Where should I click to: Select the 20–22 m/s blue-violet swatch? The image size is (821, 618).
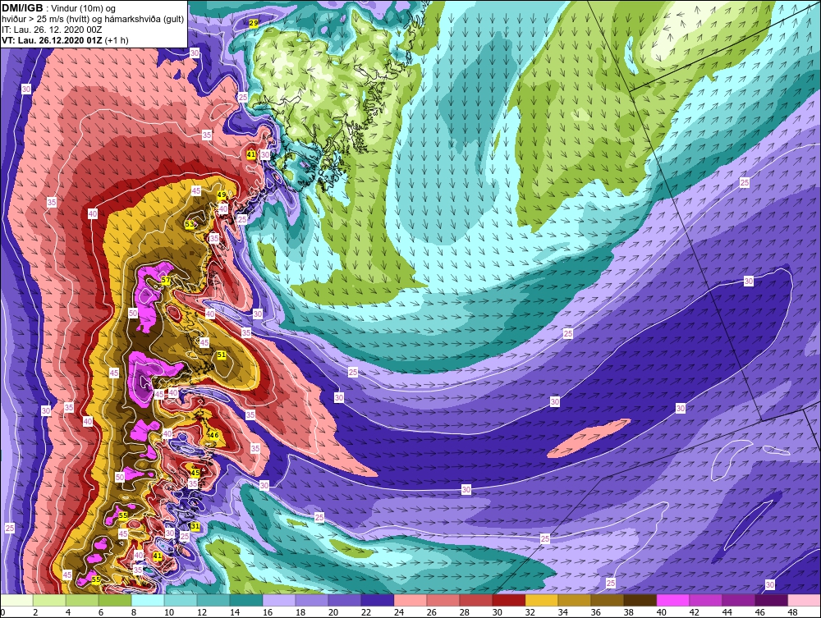345,600
